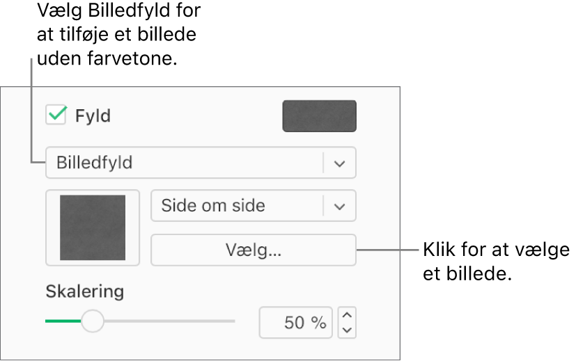This screenshot has height=361, width=576.
Task: Click the gray unfilled slider track
Action: (x=167, y=321)
